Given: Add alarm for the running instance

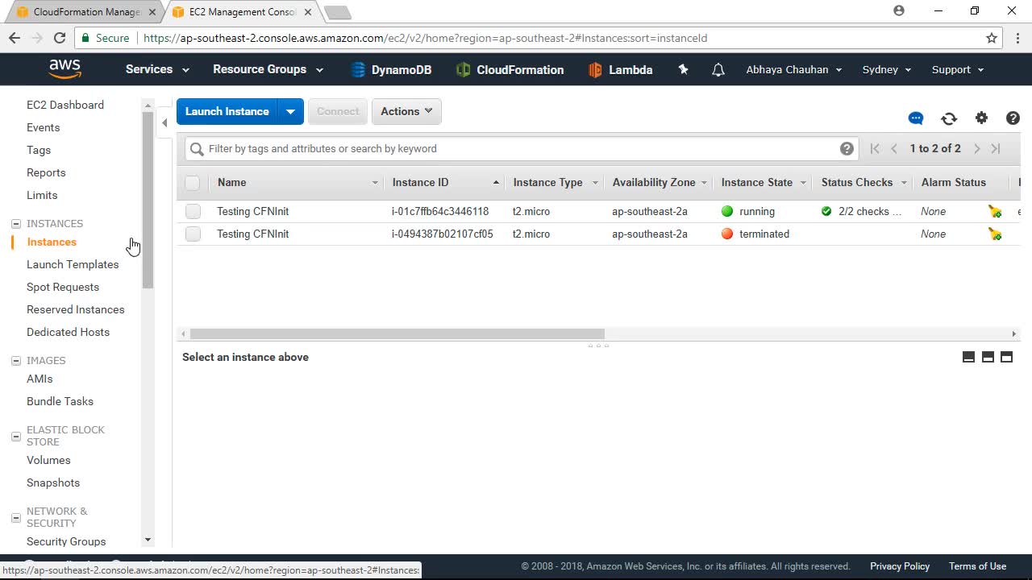Looking at the screenshot, I should pos(995,211).
